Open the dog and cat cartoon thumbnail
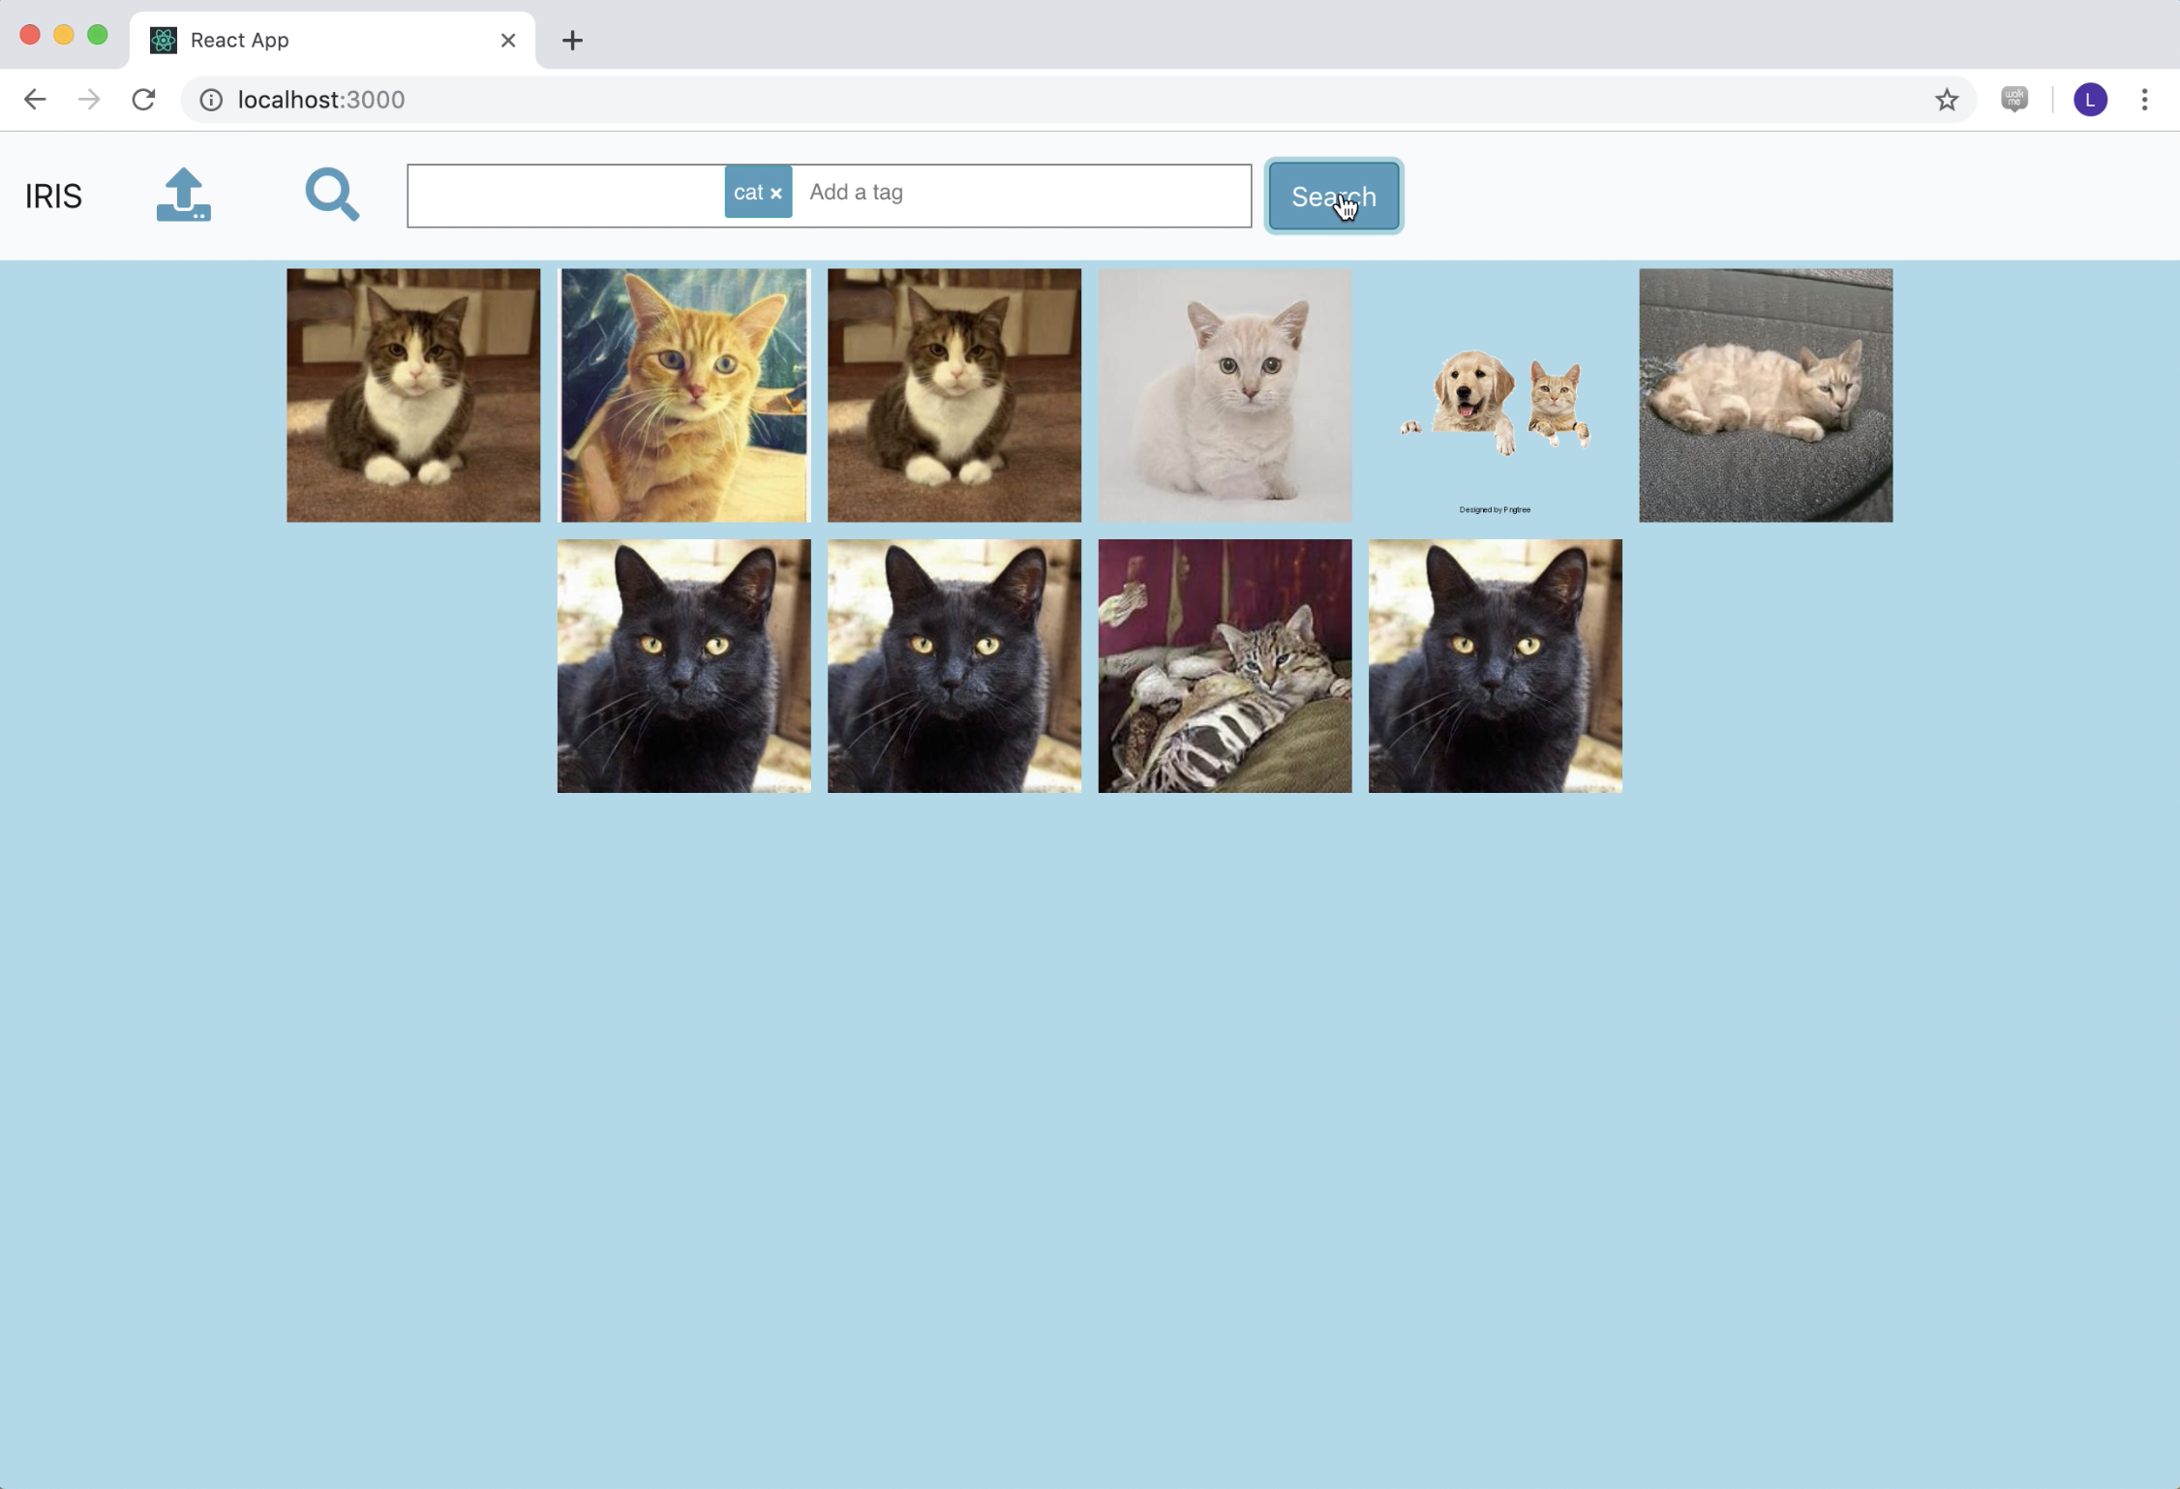Image resolution: width=2180 pixels, height=1489 pixels. click(x=1495, y=395)
